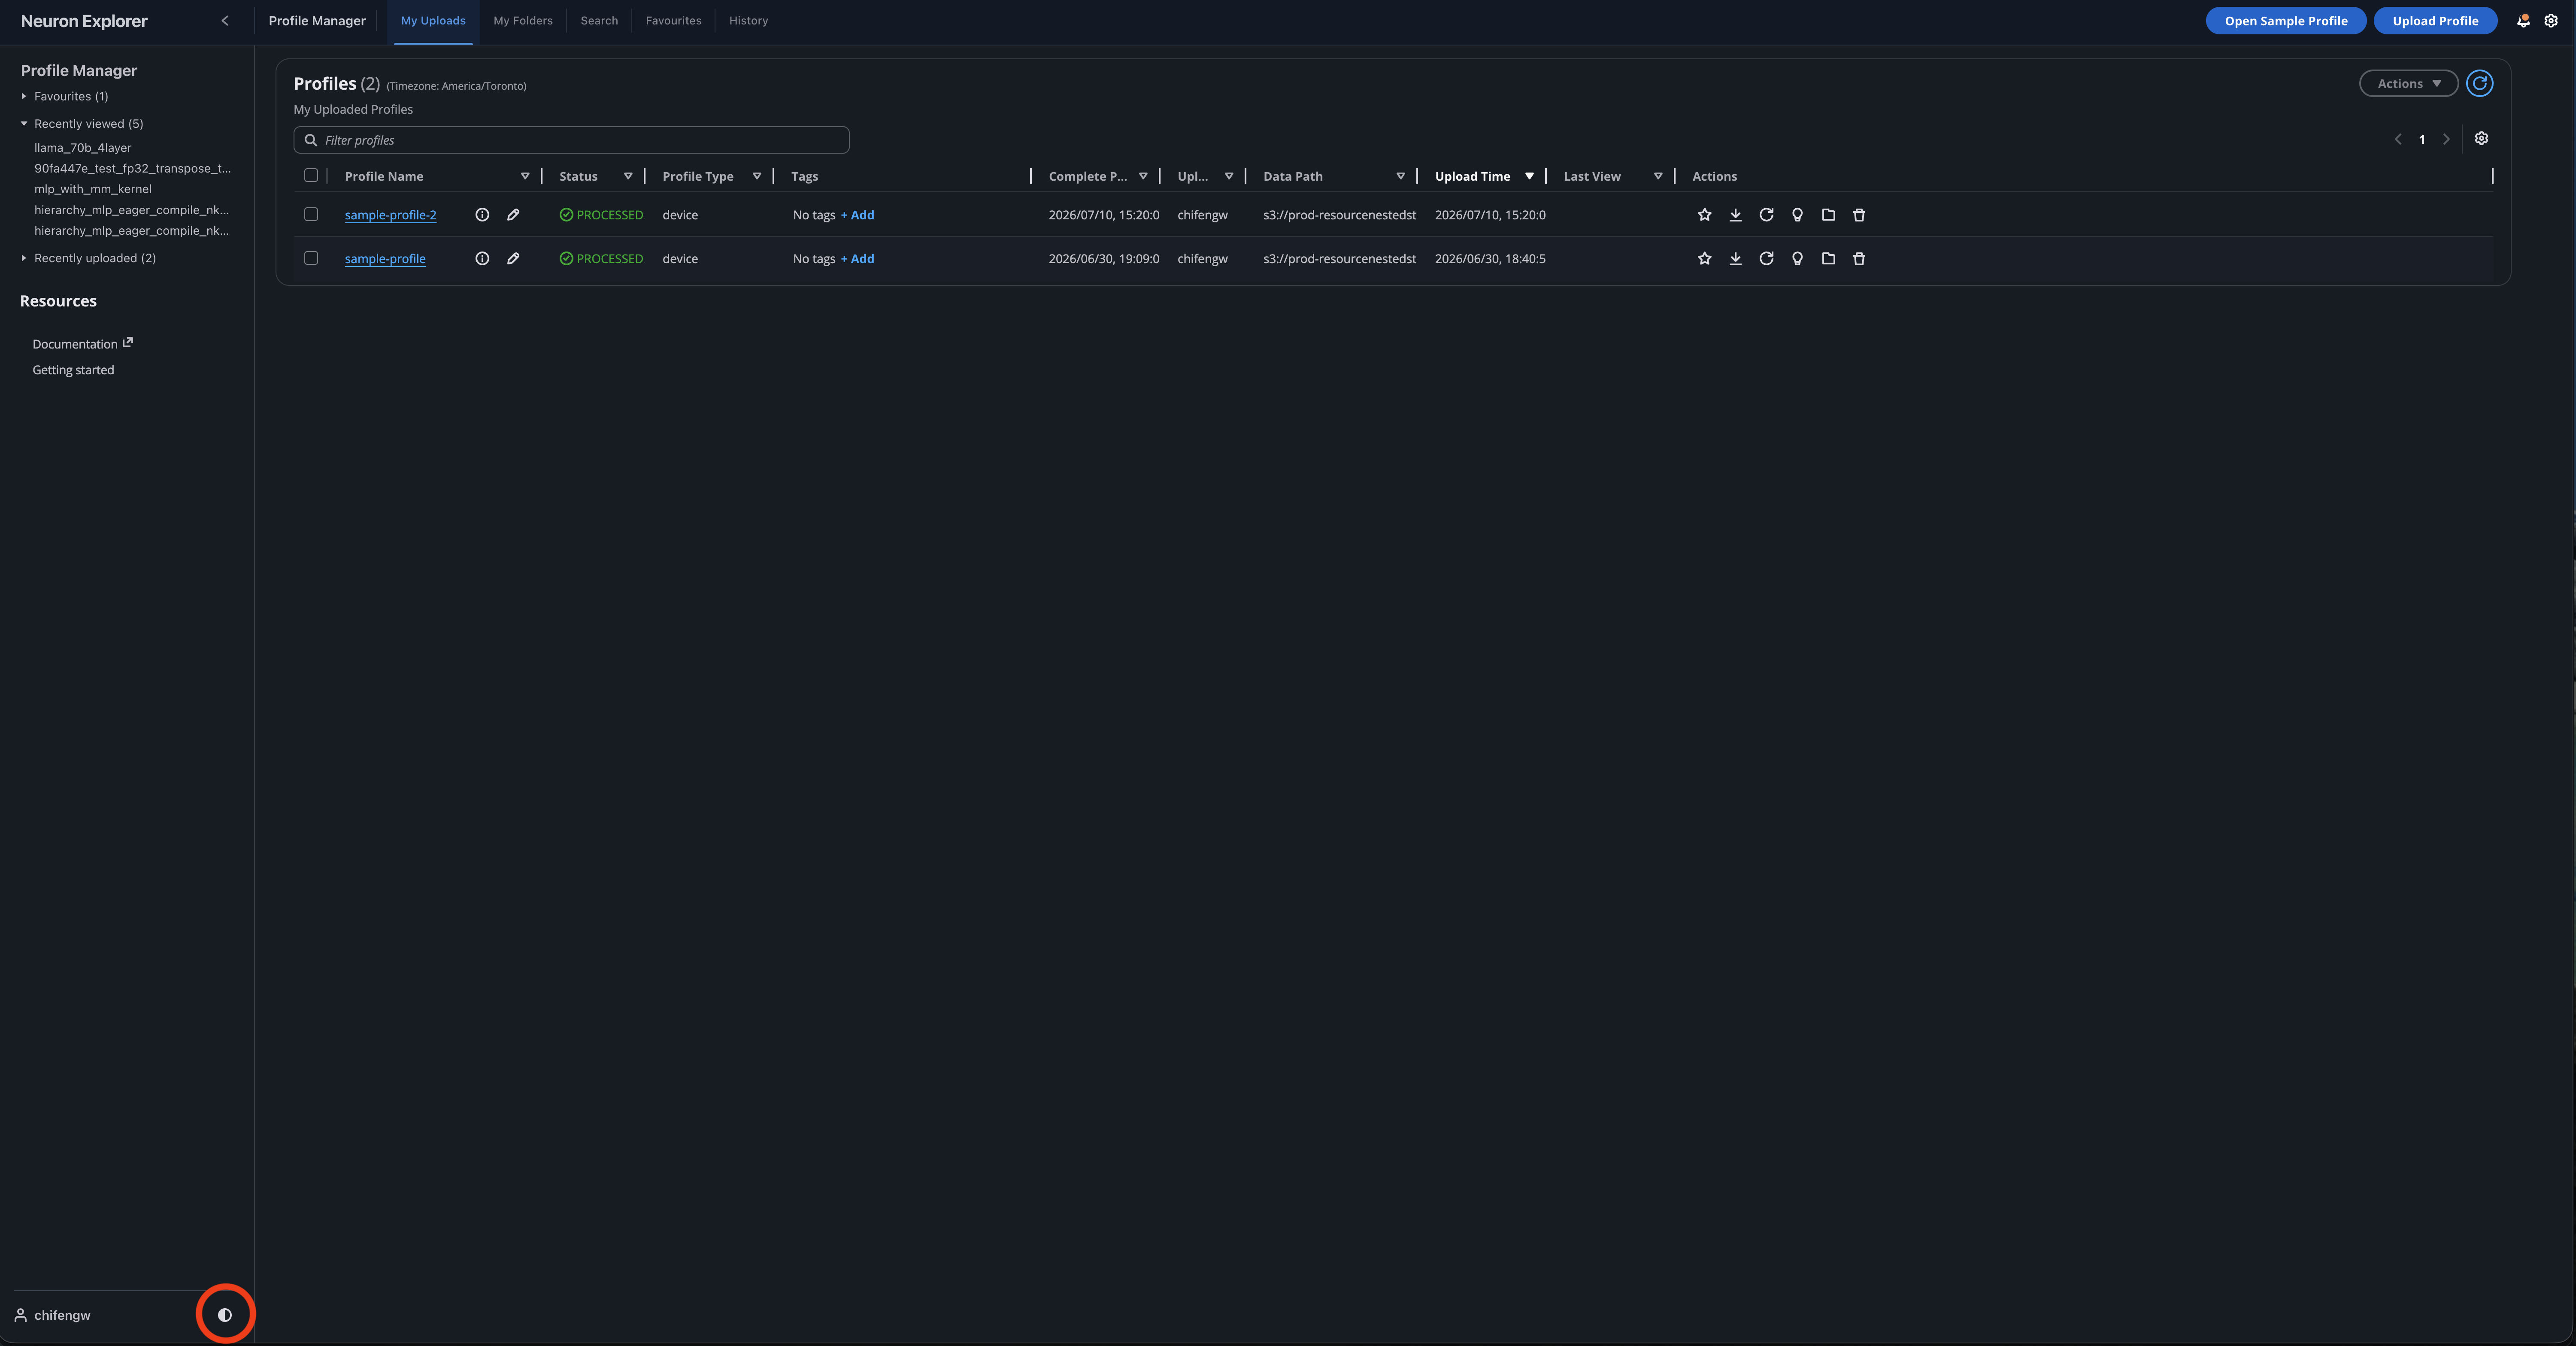The image size is (2576, 1346).
Task: Open lightbulb insights for sample-profile
Action: (1797, 258)
